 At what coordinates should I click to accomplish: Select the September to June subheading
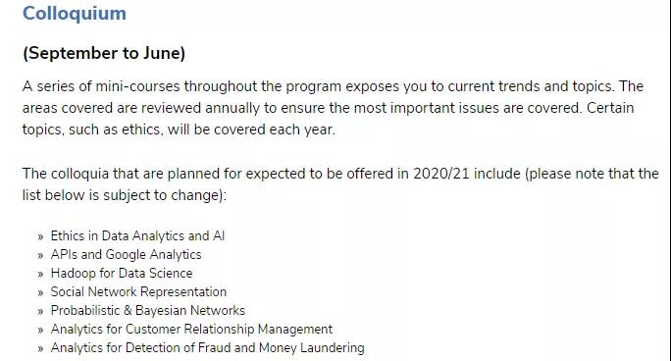click(104, 54)
